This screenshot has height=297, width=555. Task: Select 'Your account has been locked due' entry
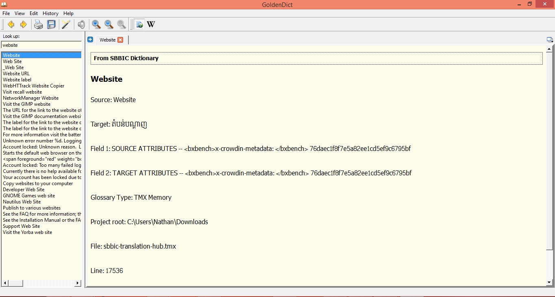[x=41, y=177]
